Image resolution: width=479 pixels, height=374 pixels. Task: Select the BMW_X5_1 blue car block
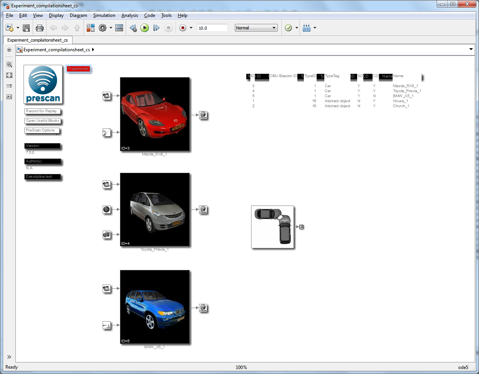(155, 307)
